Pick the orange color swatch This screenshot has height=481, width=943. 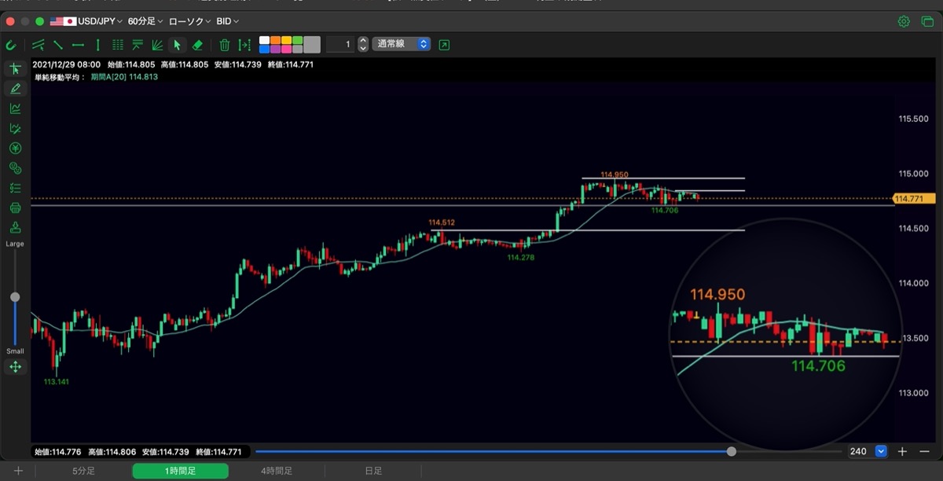275,40
